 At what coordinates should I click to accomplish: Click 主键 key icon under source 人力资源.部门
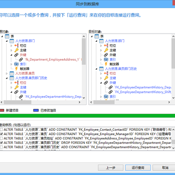click(16, 51)
